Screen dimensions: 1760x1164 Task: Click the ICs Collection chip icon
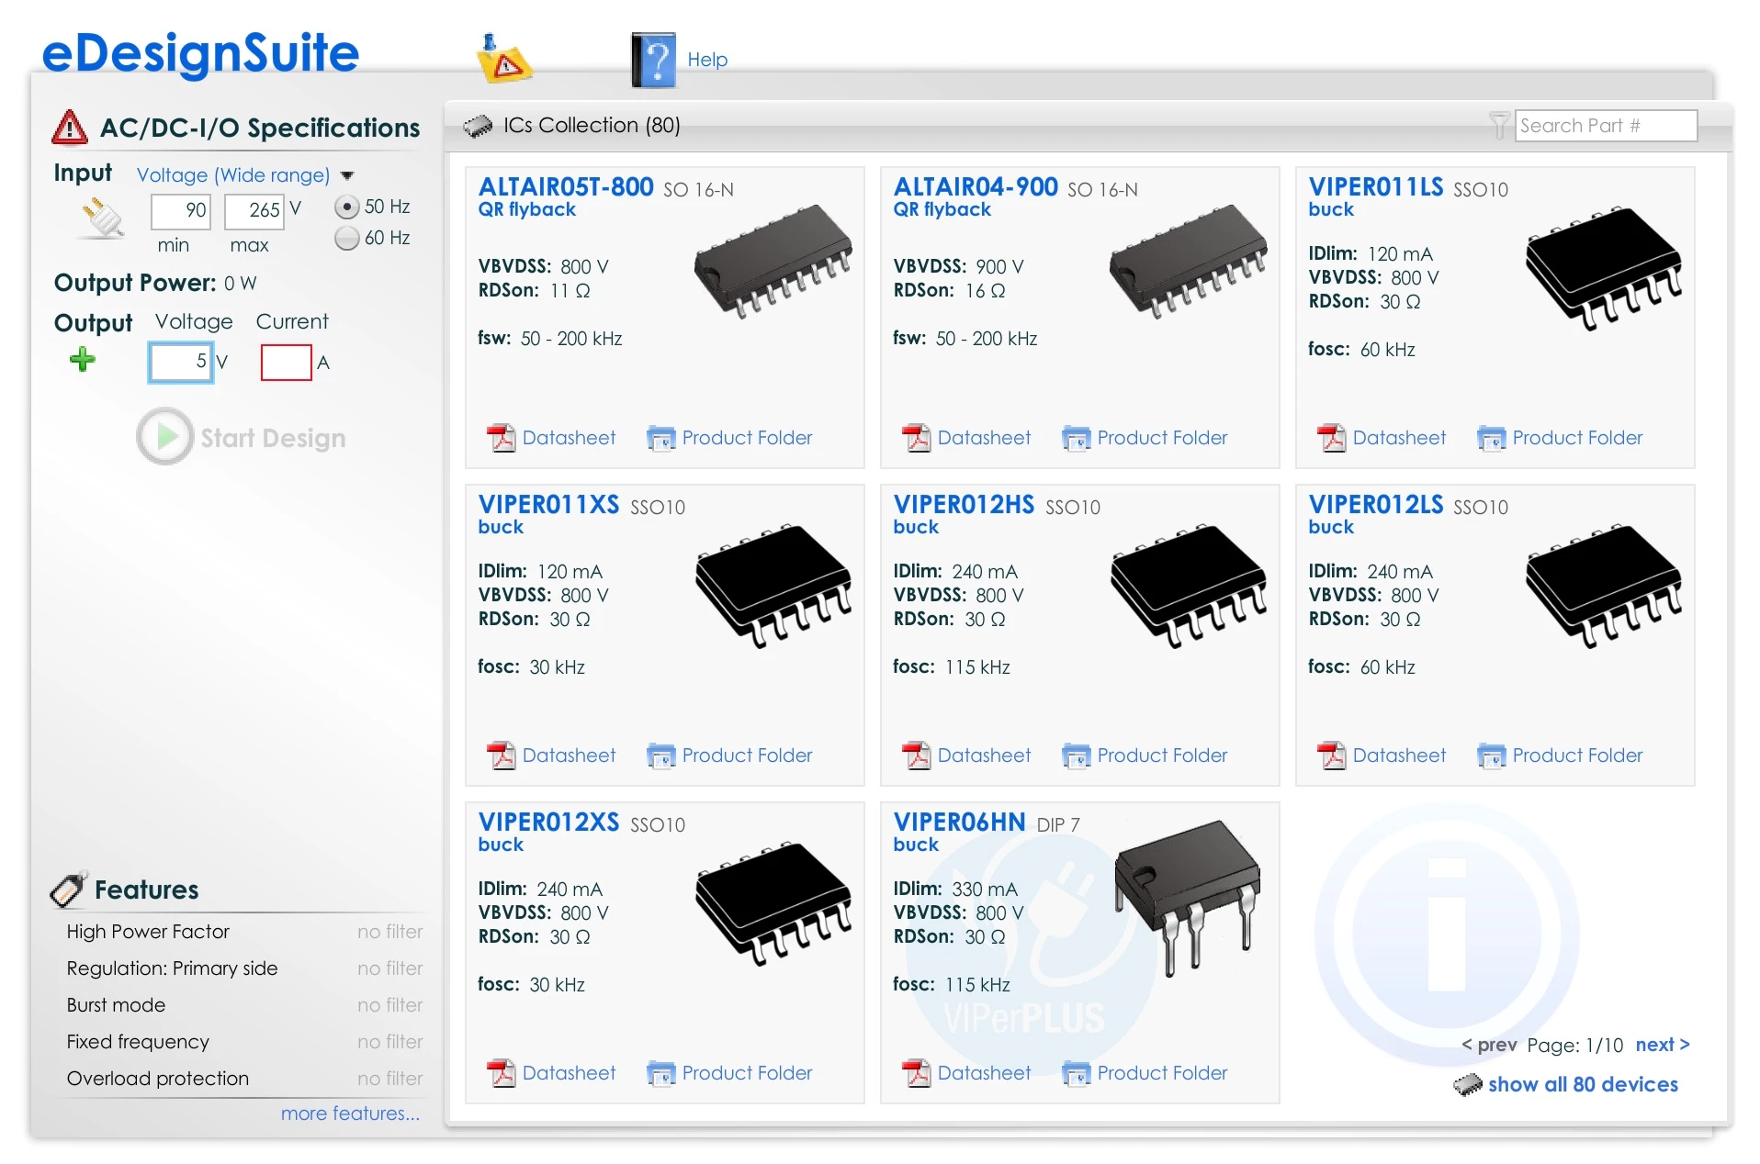click(x=478, y=126)
